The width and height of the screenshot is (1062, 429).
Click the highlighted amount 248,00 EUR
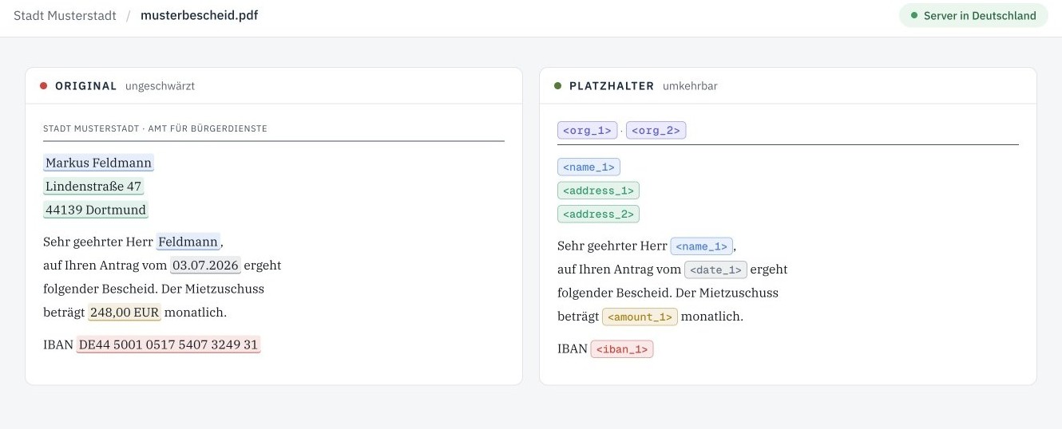click(x=125, y=312)
